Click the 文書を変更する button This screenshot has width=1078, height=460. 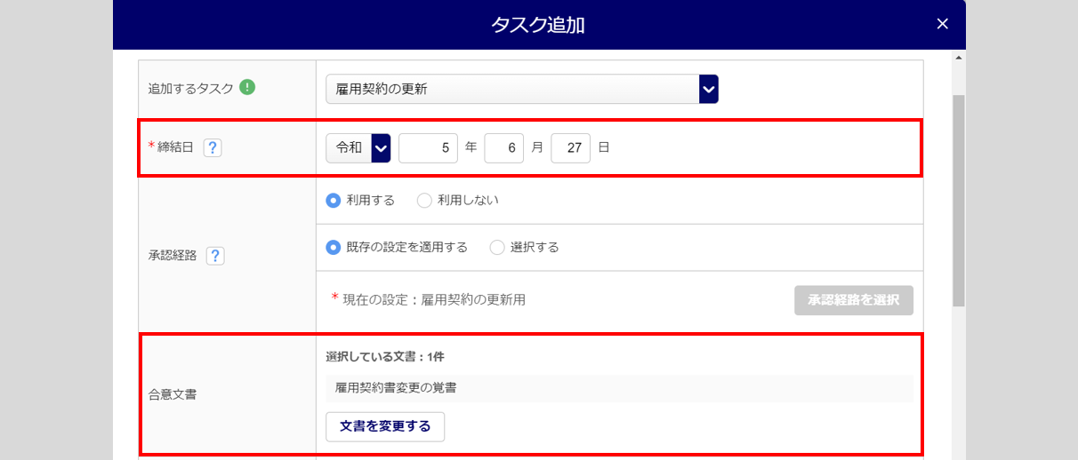point(385,426)
